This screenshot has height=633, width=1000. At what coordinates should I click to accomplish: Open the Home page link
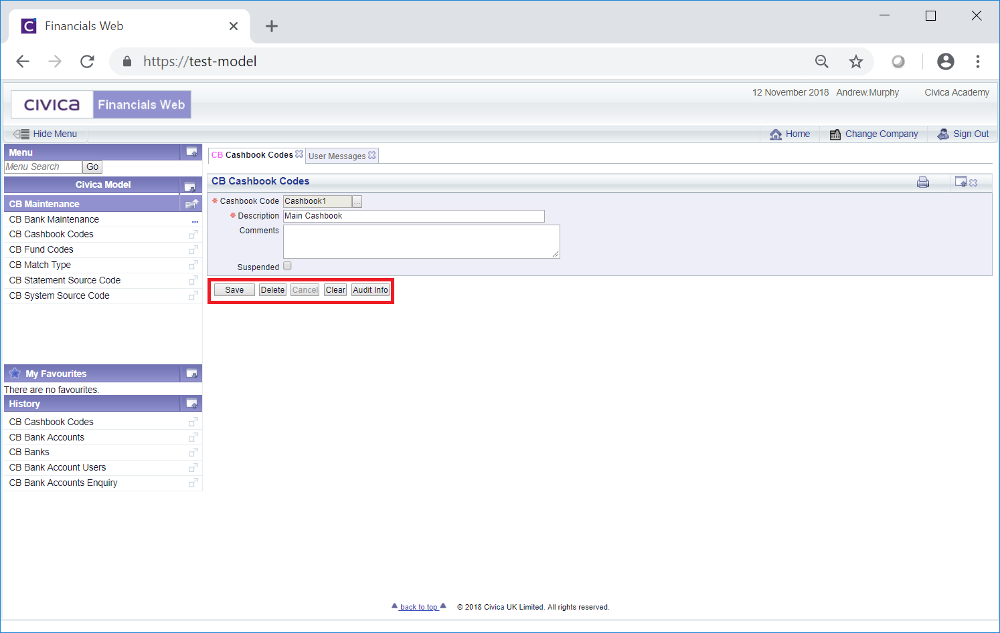coord(797,134)
